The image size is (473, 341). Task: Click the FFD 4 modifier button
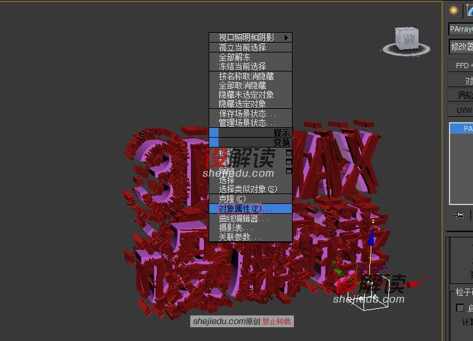click(461, 66)
